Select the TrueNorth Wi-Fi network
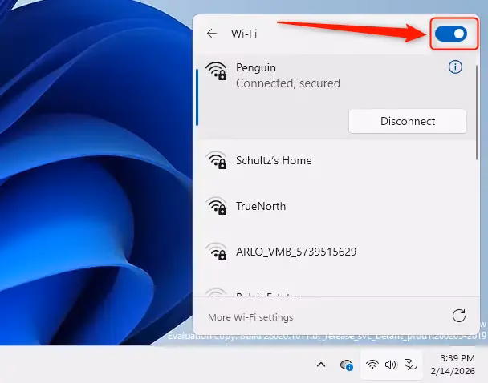The image size is (488, 383). click(260, 206)
